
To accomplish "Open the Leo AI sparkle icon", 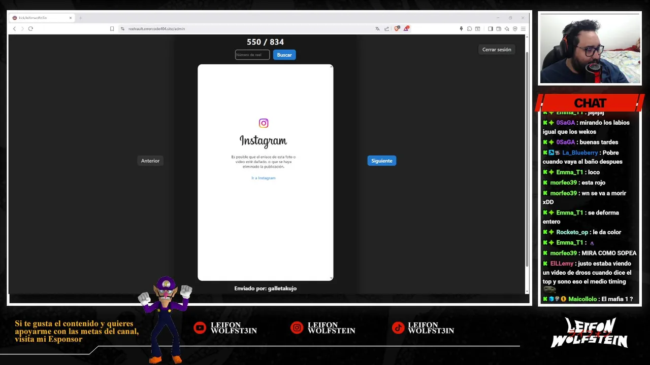I will tap(507, 29).
